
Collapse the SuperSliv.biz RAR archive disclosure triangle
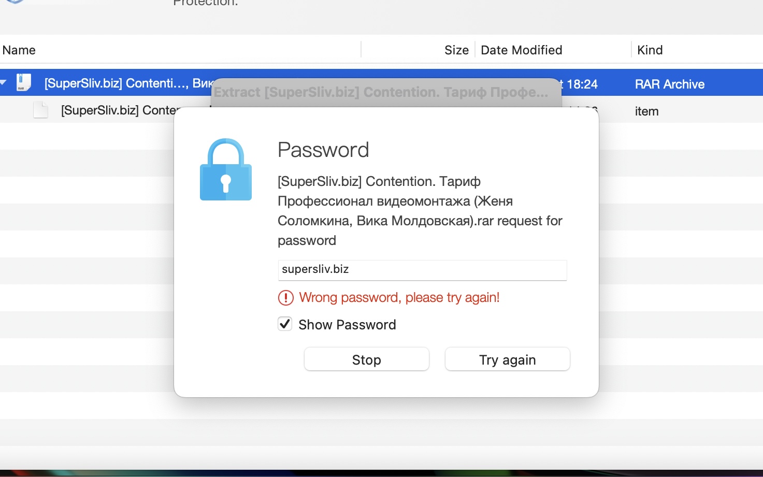point(4,82)
